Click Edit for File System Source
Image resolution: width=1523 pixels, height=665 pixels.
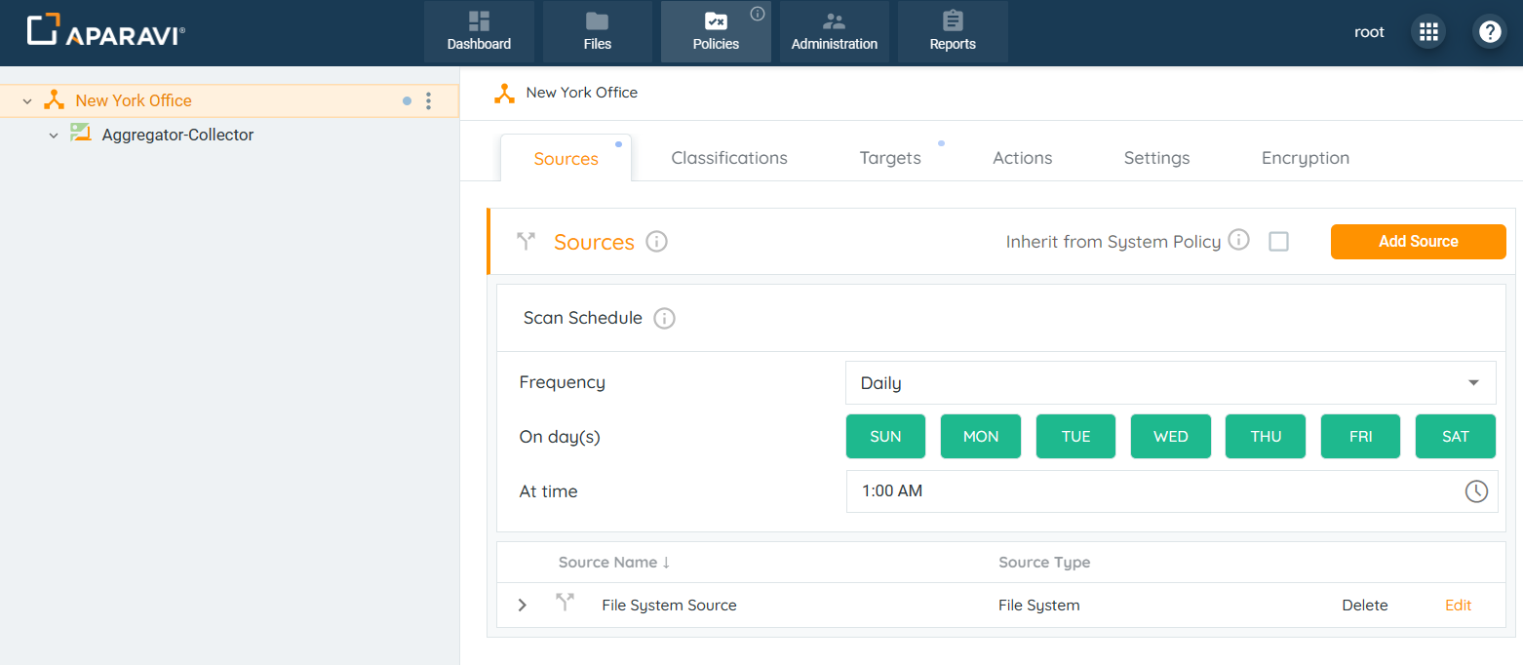[1458, 606]
